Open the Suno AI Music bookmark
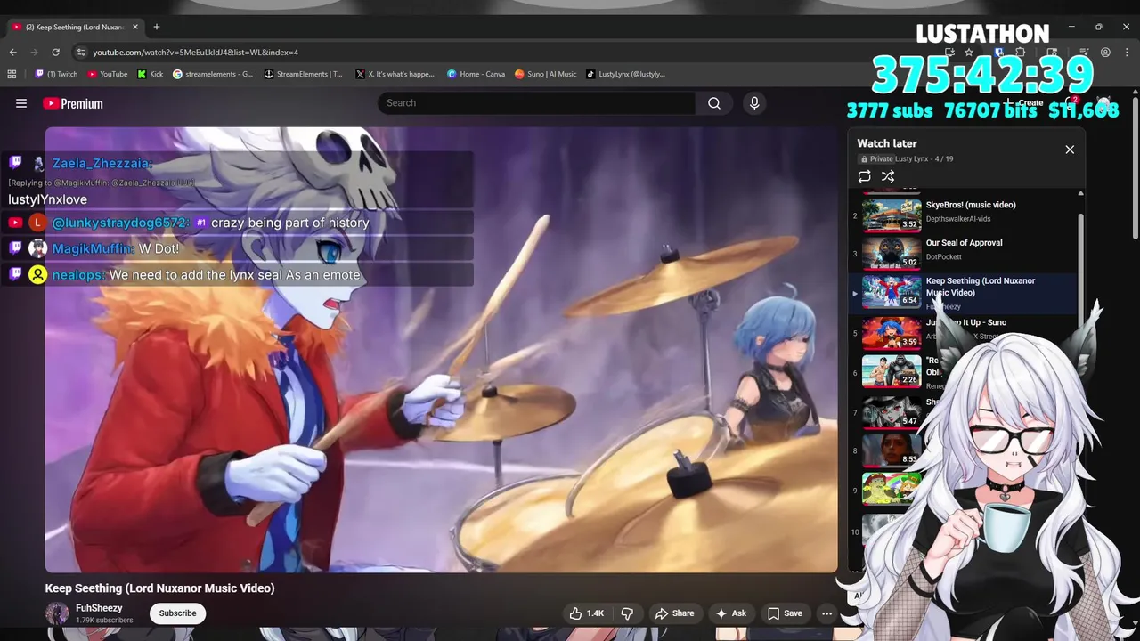This screenshot has width=1140, height=641. pos(546,75)
